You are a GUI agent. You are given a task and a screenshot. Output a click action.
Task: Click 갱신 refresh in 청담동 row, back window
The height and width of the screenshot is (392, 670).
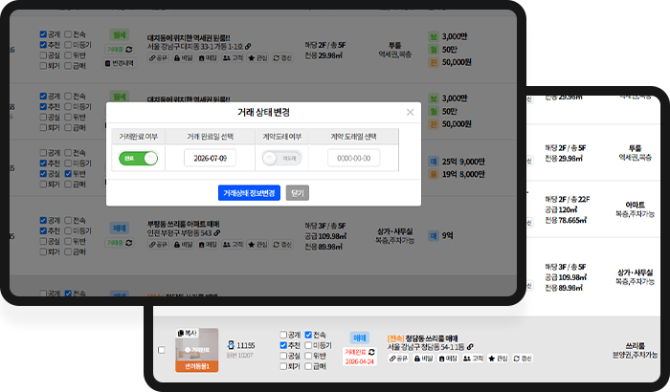[x=523, y=359]
